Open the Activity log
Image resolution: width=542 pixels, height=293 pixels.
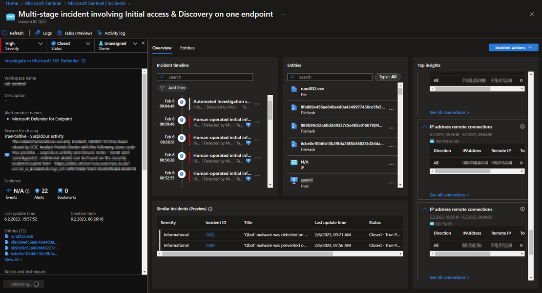111,33
